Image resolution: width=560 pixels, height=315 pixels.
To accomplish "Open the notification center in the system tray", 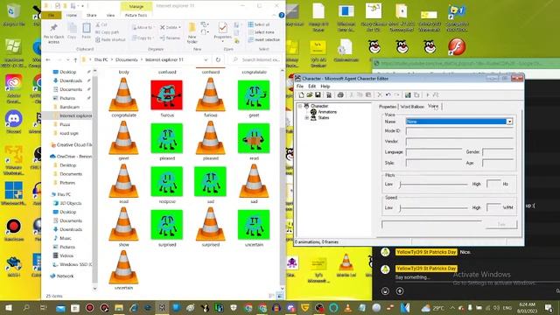I will [x=549, y=307].
